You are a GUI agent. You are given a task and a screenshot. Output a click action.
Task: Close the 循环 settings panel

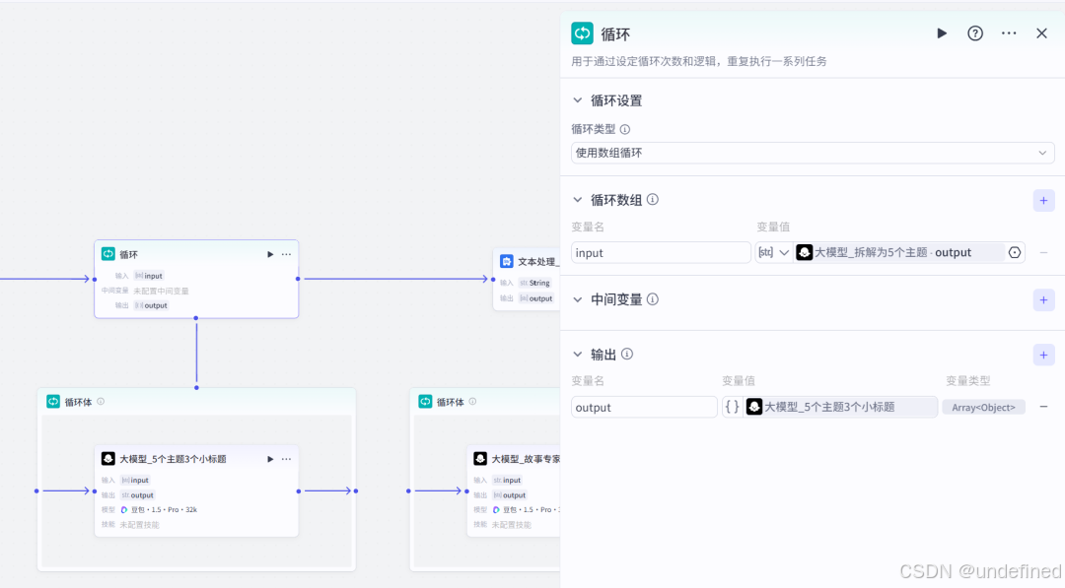(1041, 33)
